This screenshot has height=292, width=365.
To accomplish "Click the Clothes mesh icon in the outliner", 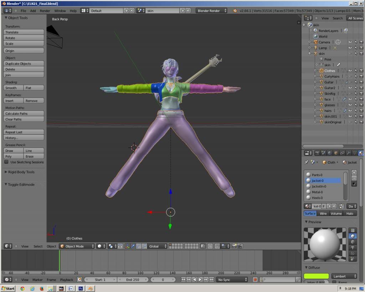I will tap(321, 71).
